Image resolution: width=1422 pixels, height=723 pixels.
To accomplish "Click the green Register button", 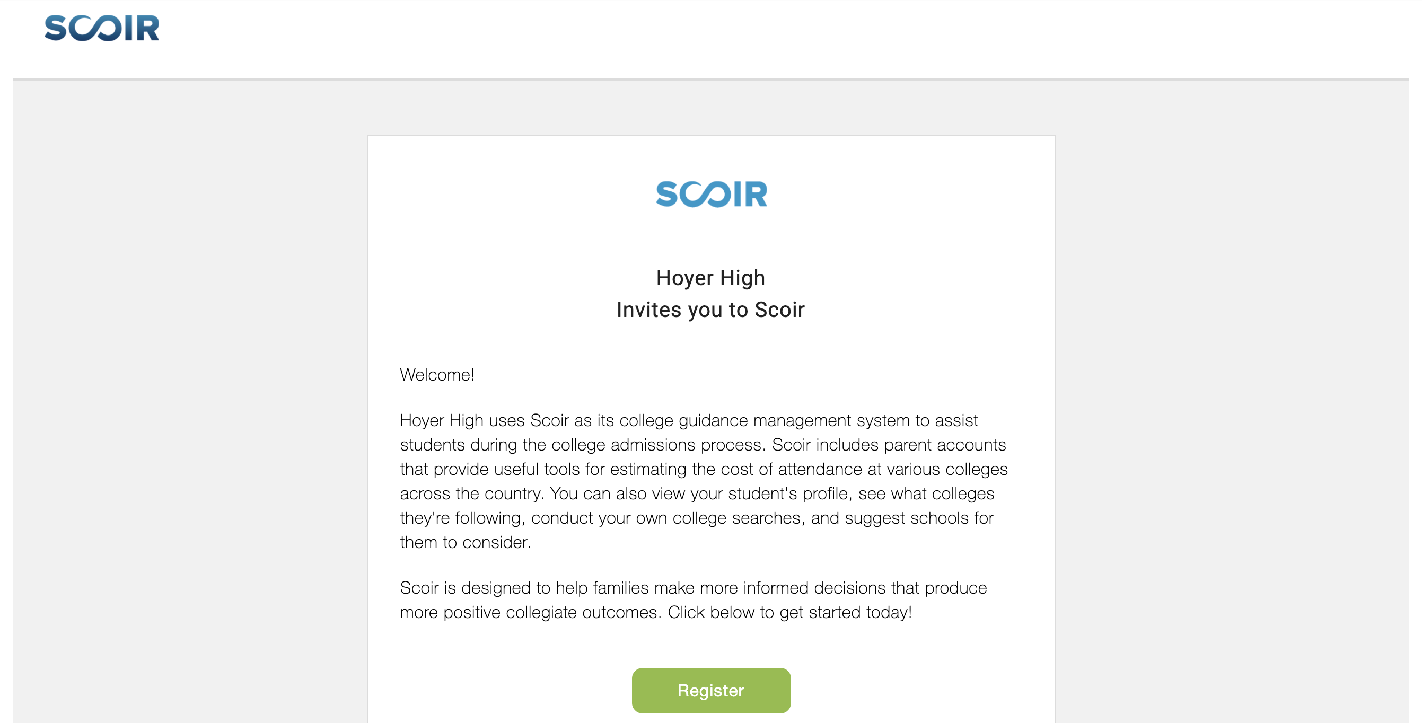I will (711, 691).
